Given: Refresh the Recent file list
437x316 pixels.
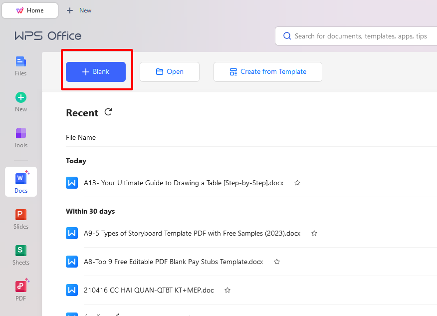Looking at the screenshot, I should (108, 112).
